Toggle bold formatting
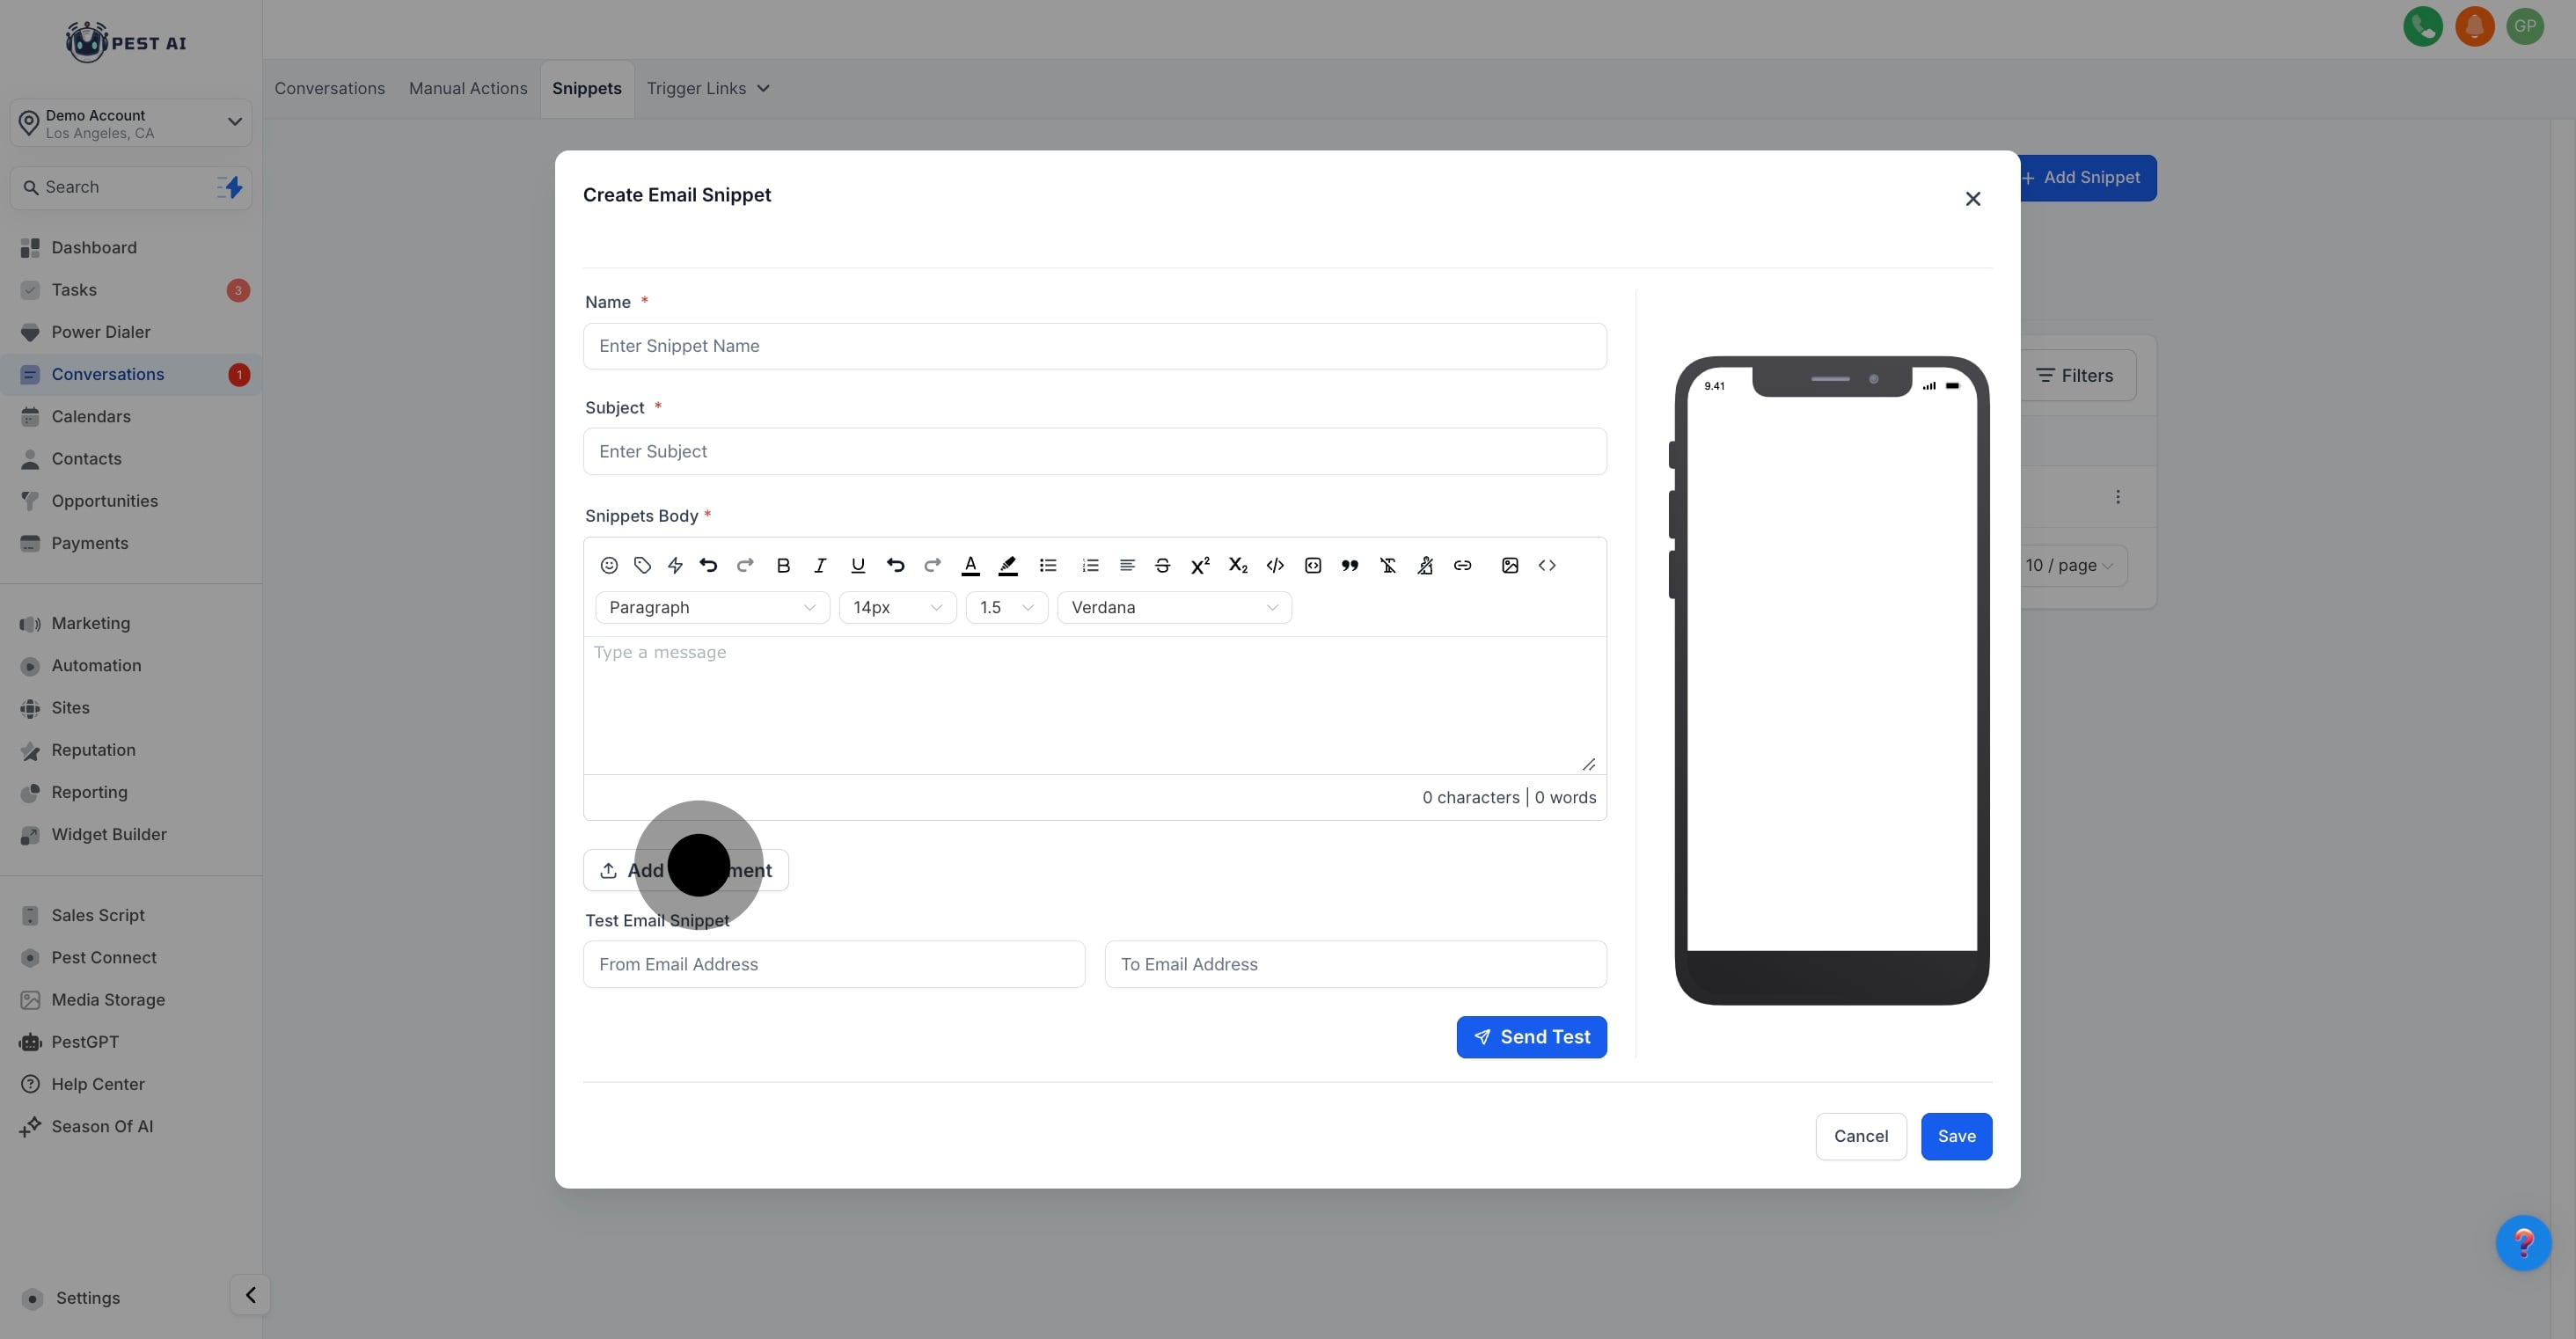 point(783,565)
